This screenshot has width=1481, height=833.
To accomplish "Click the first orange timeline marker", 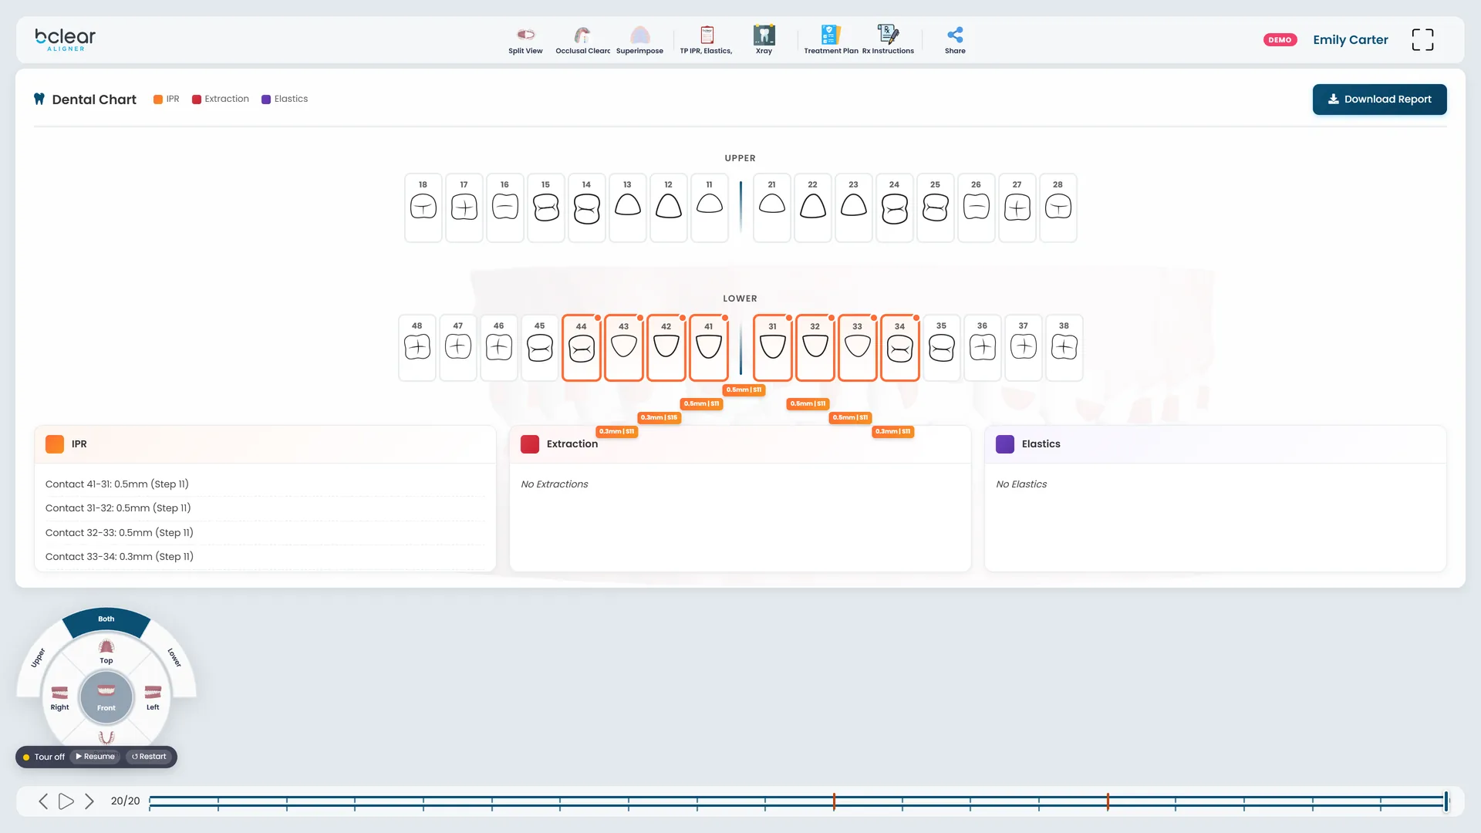I will 834,801.
